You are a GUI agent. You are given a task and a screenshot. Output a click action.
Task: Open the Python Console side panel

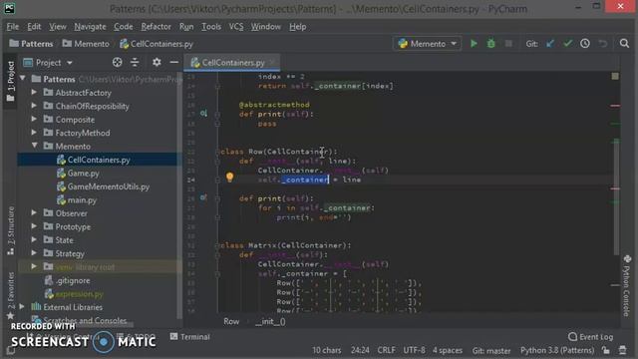627,286
